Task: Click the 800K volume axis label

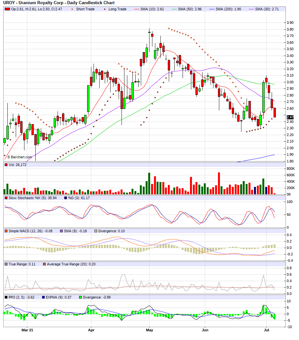Action: [291, 169]
